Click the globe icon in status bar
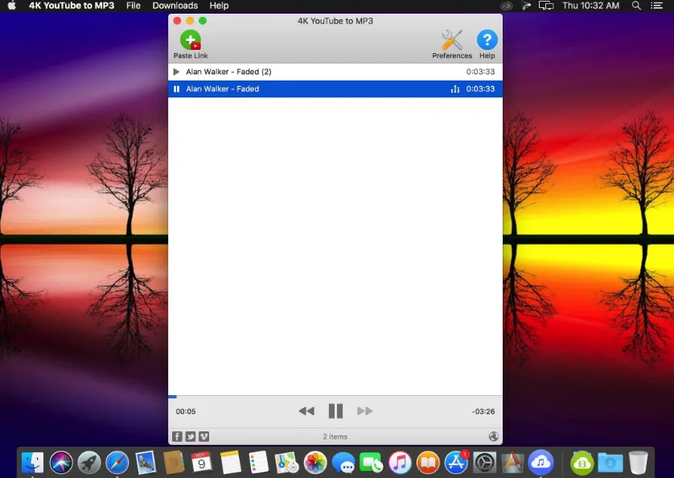Screen dimensions: 674x478 494,437
